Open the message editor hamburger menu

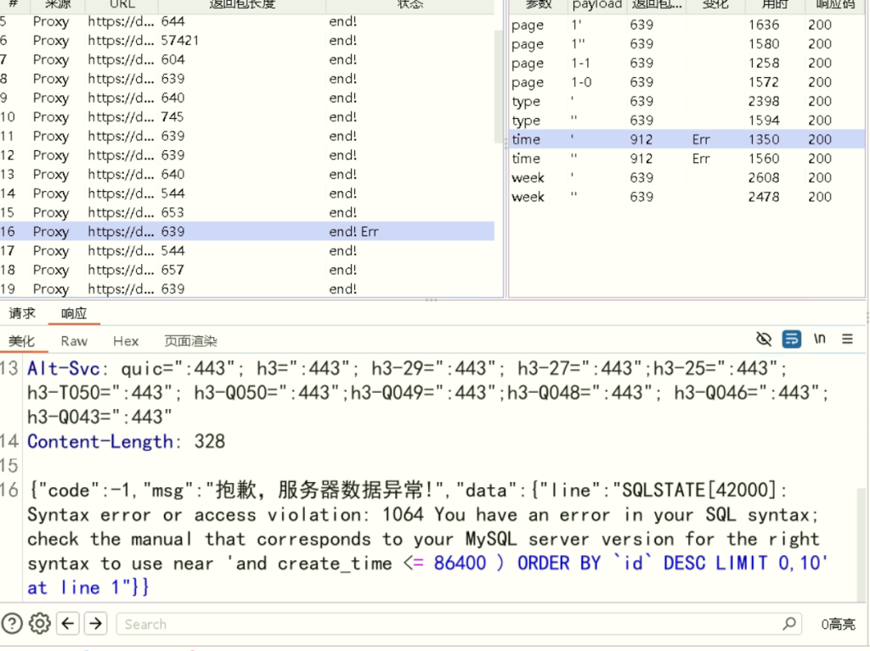[847, 340]
